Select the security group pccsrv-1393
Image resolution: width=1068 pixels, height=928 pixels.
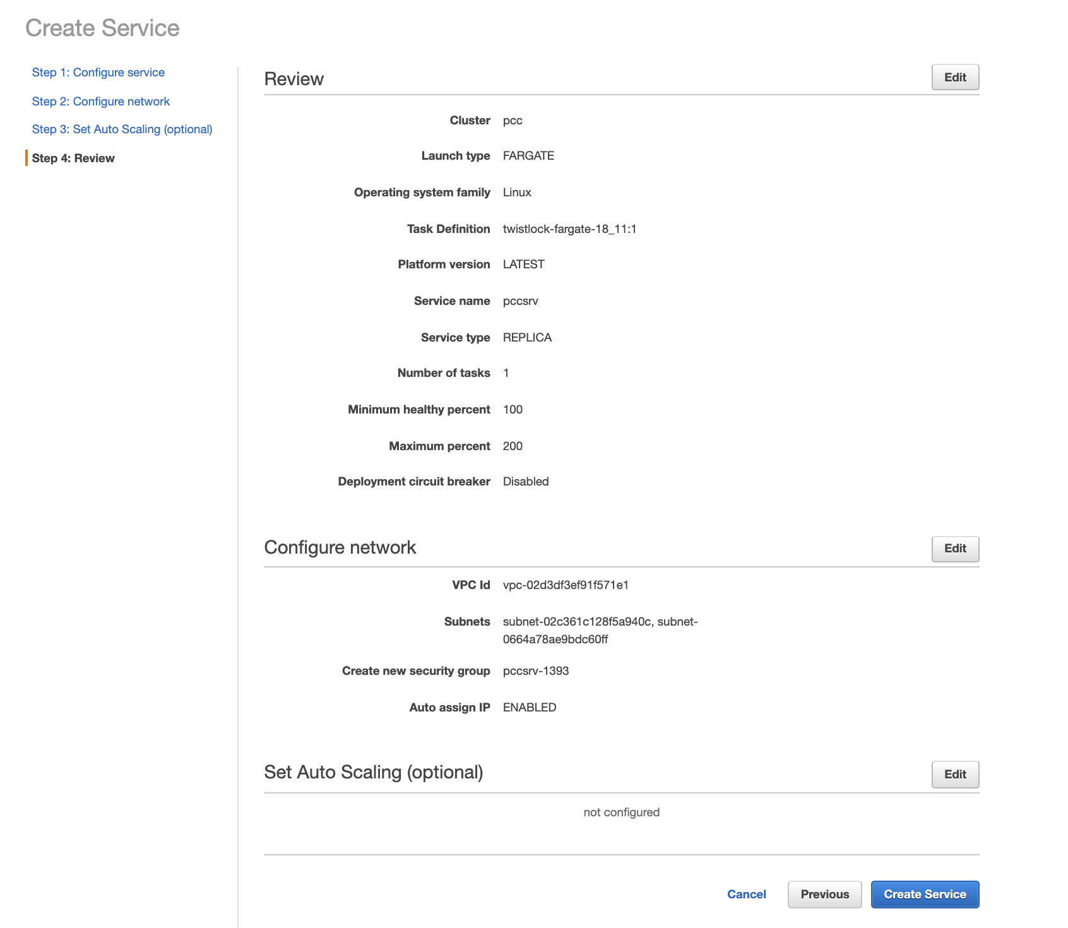coord(535,670)
